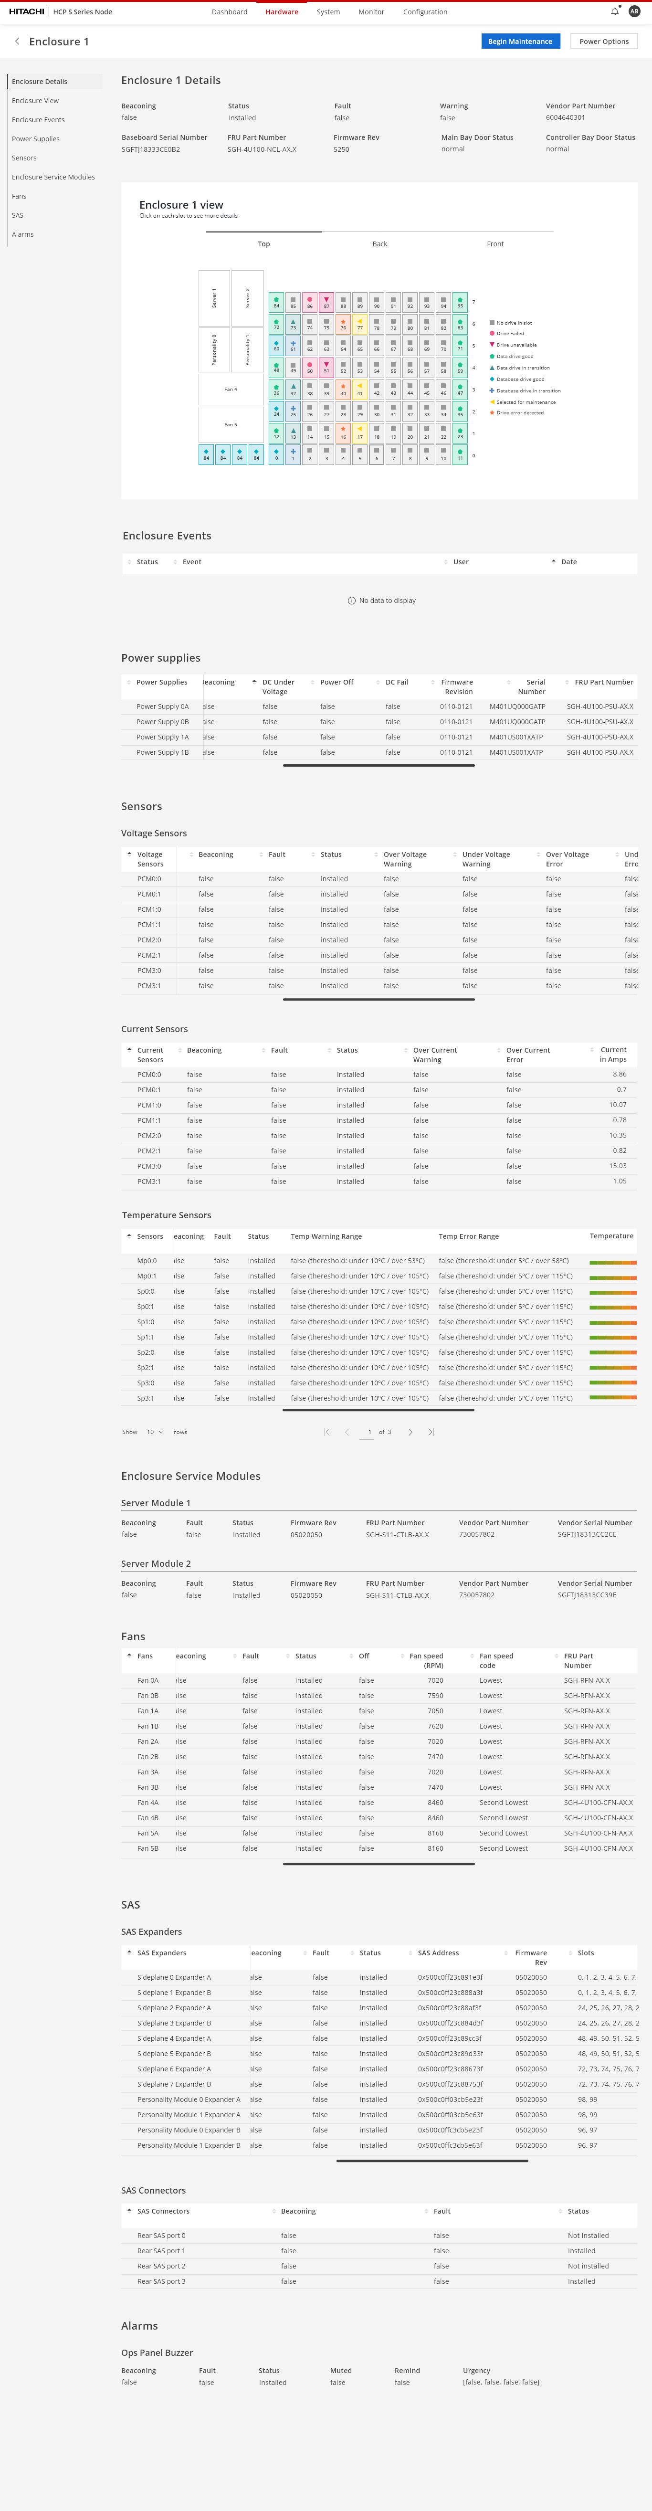
Task: Open the rows-per-page dropdown showing 10
Action: (154, 1432)
